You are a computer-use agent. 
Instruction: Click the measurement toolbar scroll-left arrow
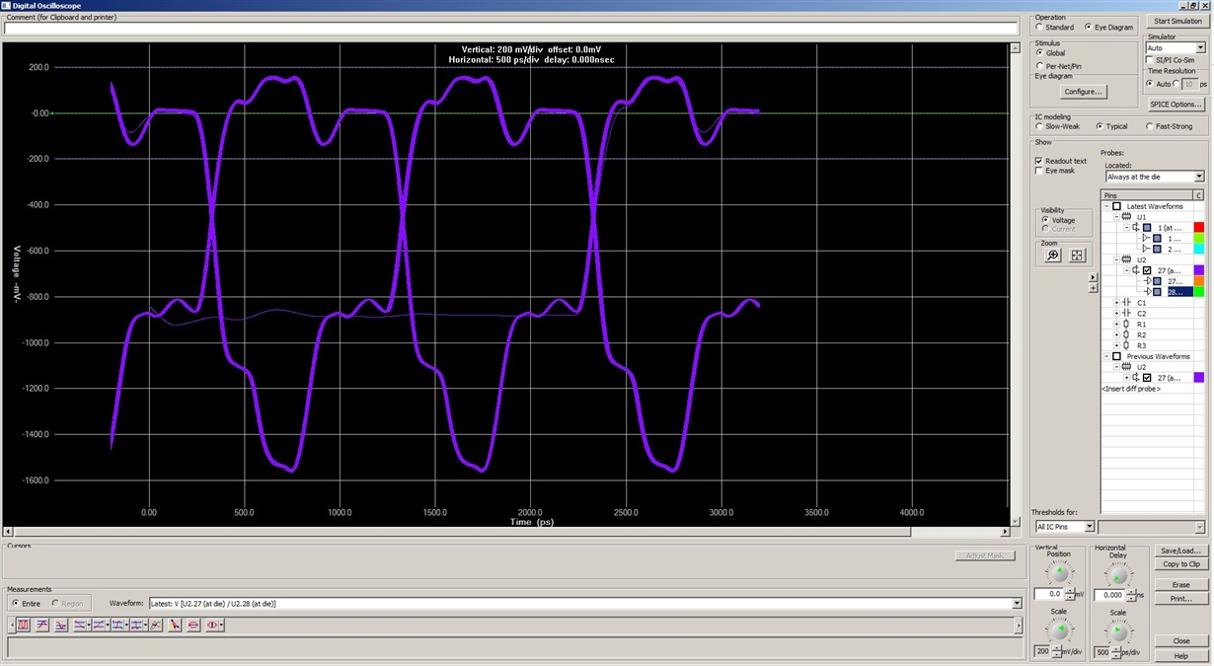coord(12,625)
